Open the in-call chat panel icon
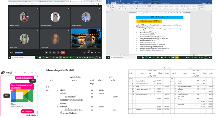 (x=92, y=52)
